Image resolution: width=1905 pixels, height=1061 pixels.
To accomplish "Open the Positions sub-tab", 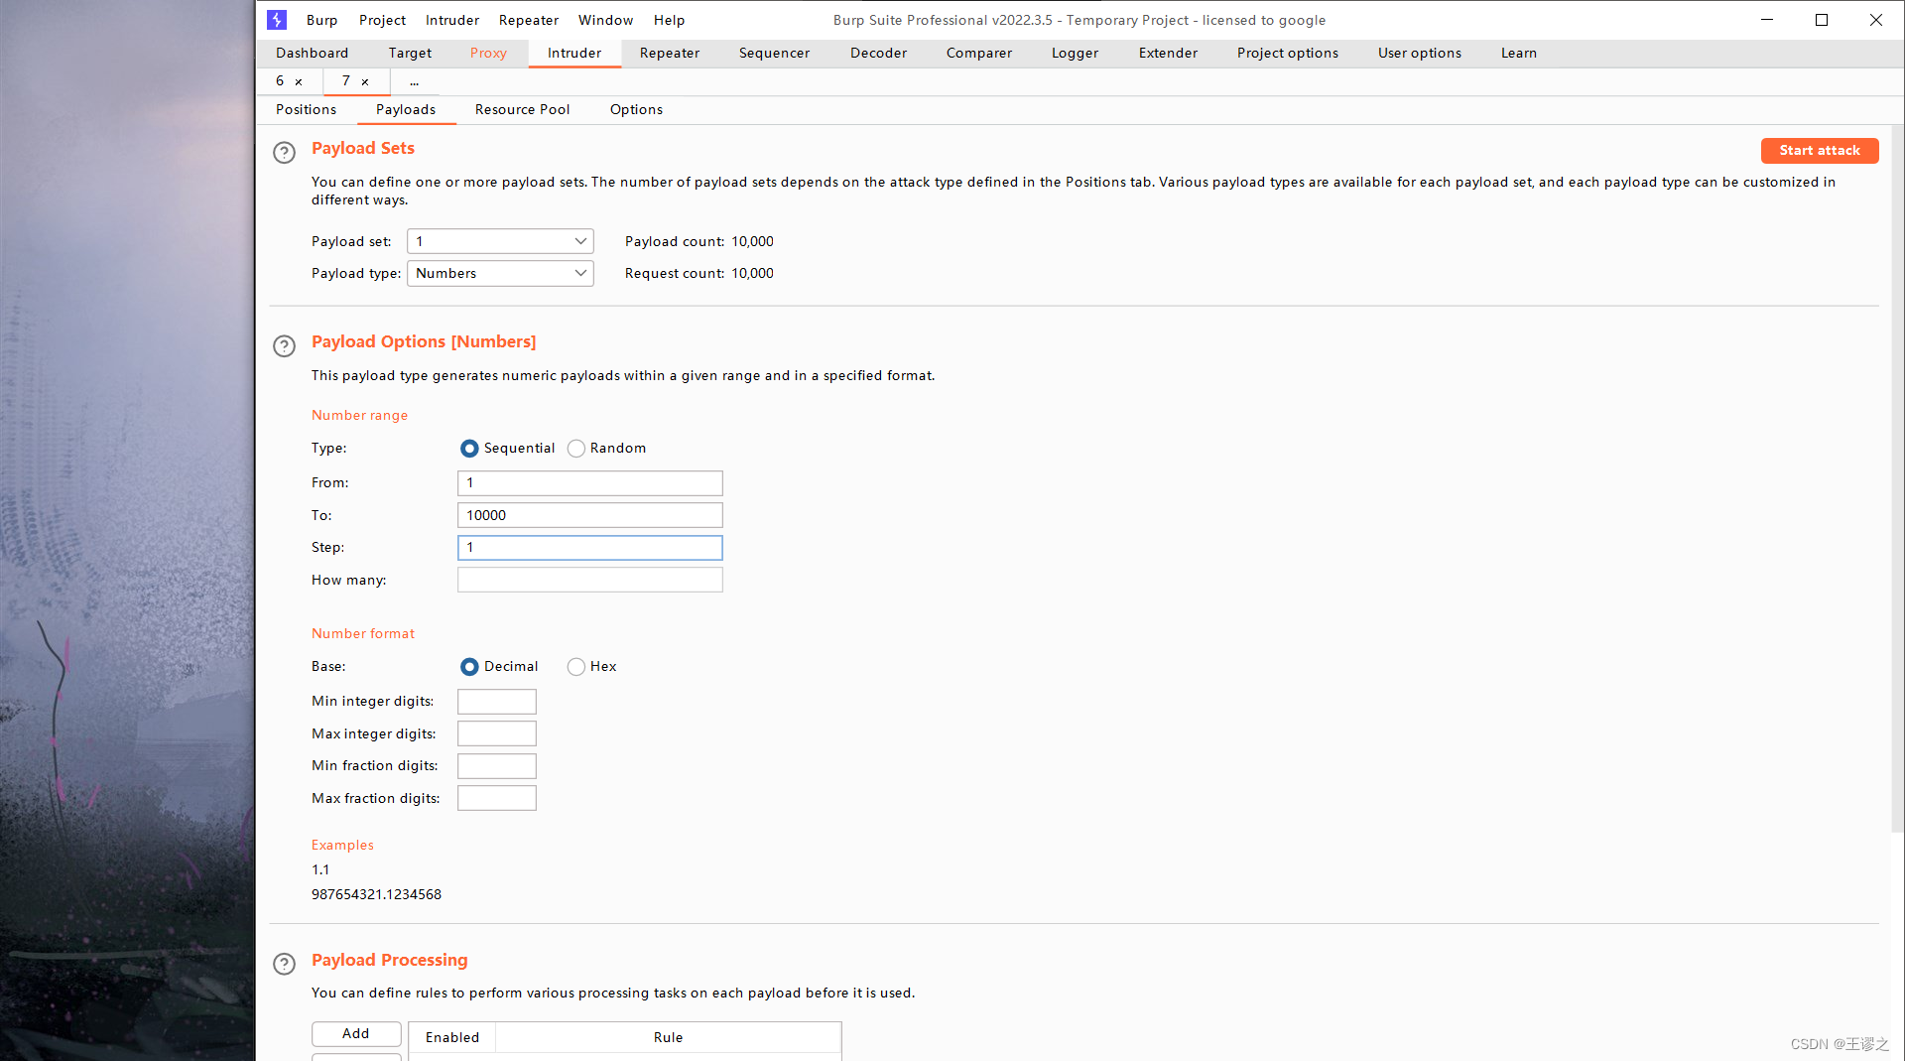I will tap(306, 109).
